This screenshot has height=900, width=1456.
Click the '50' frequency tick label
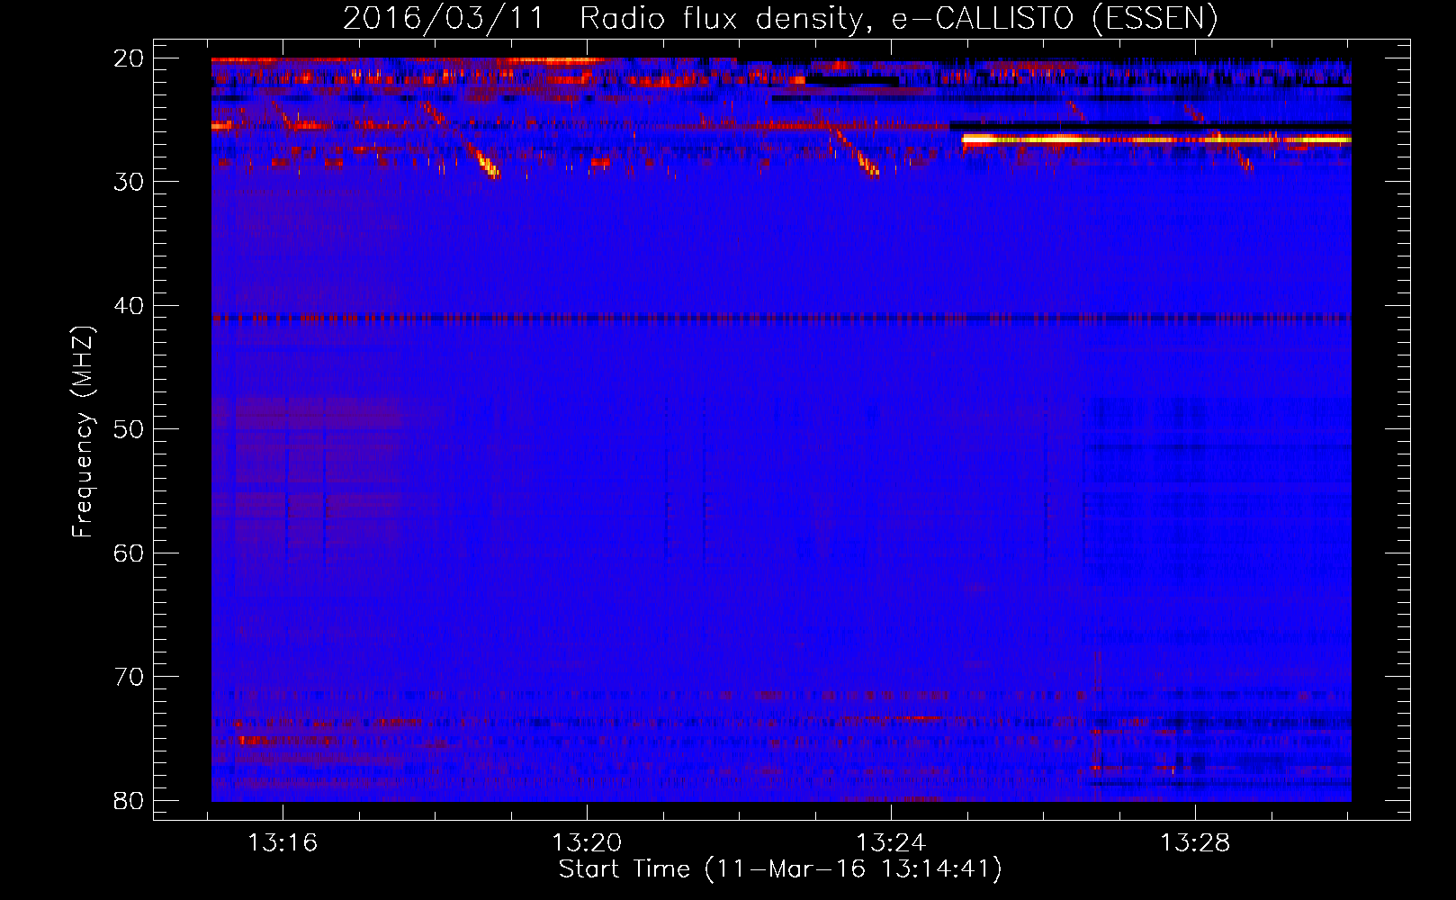tap(130, 429)
